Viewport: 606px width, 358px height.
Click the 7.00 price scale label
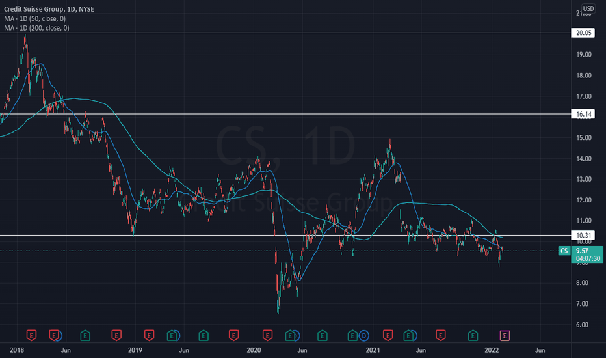coord(582,304)
